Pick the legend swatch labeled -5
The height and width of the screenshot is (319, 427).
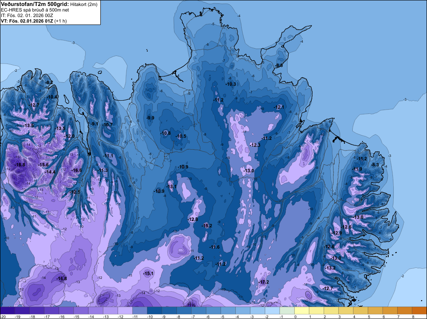tap(228, 310)
